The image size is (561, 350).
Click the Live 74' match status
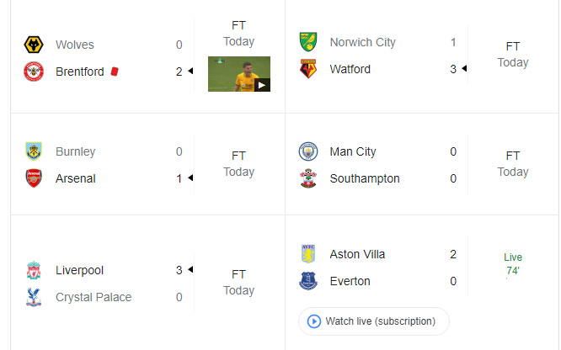pyautogui.click(x=513, y=264)
